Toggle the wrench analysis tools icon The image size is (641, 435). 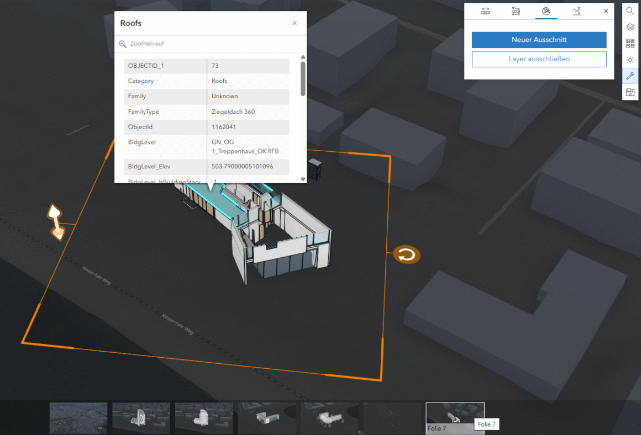(630, 76)
